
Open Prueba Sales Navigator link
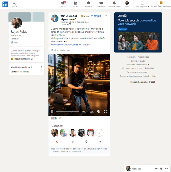(x=161, y=4)
